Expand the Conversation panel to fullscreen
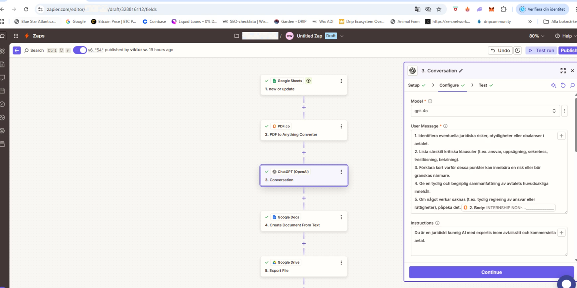Image resolution: width=577 pixels, height=288 pixels. [563, 71]
